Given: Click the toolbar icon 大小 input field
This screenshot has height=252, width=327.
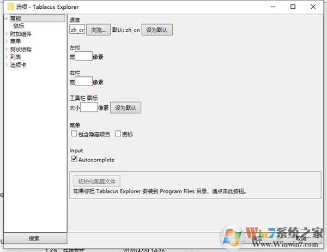Looking at the screenshot, I should click(89, 107).
